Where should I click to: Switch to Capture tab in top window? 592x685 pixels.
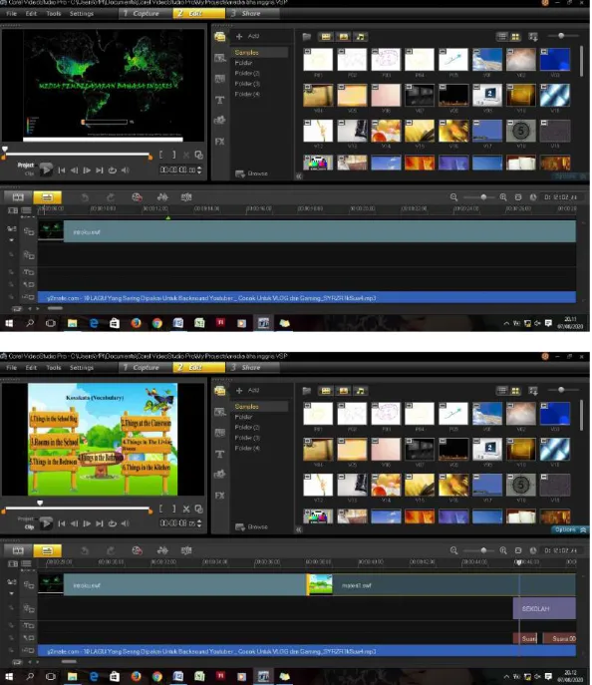click(x=145, y=14)
